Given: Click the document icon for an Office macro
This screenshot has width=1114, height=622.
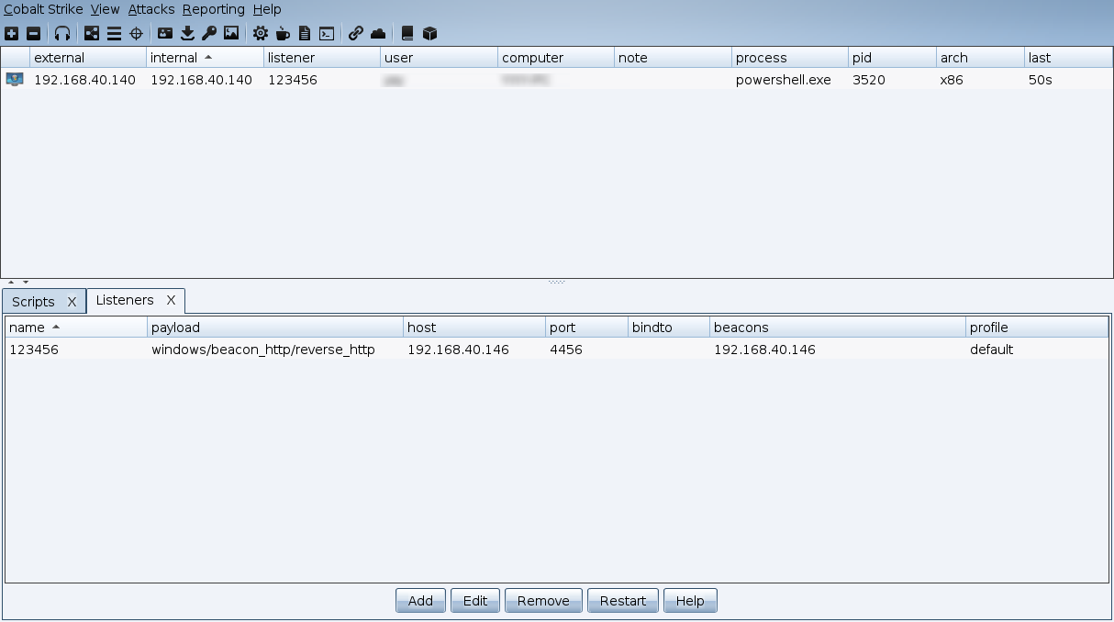Looking at the screenshot, I should [305, 33].
